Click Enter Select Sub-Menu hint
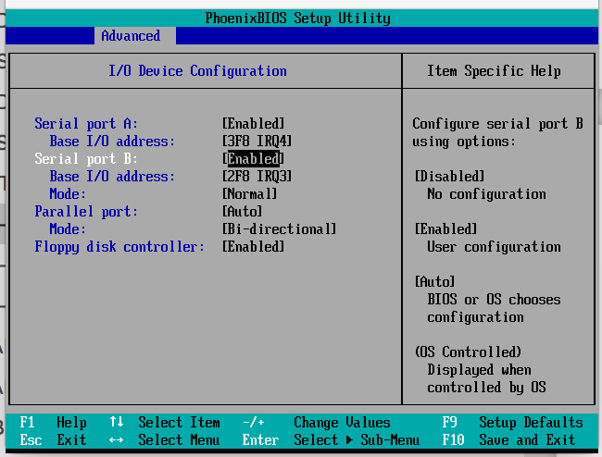The width and height of the screenshot is (602, 457). (x=331, y=439)
